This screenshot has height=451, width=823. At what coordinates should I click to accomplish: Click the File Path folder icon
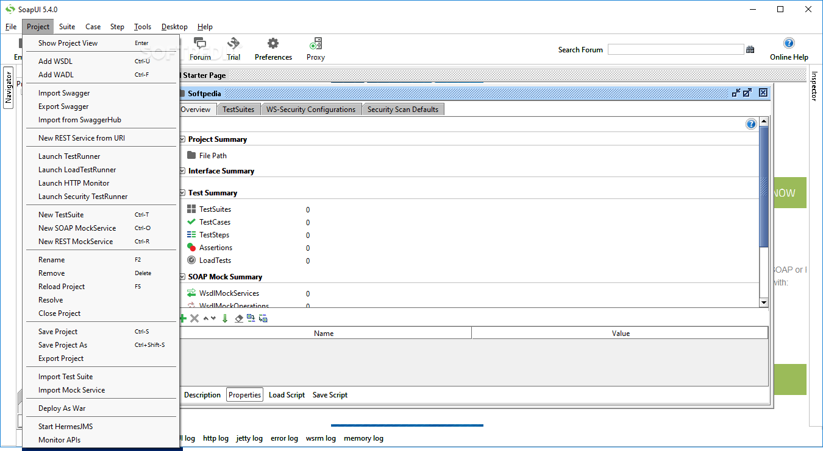191,155
